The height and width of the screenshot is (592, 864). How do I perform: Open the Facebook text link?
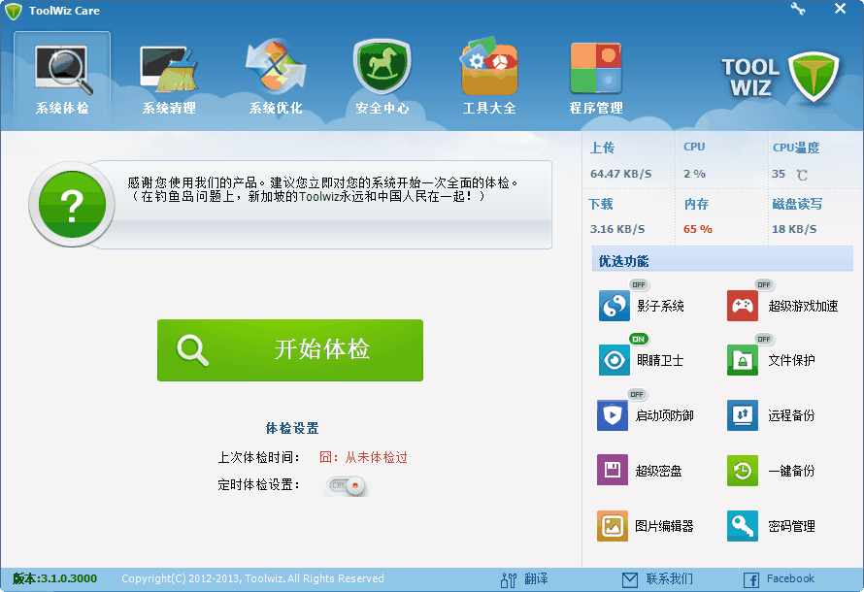(791, 578)
